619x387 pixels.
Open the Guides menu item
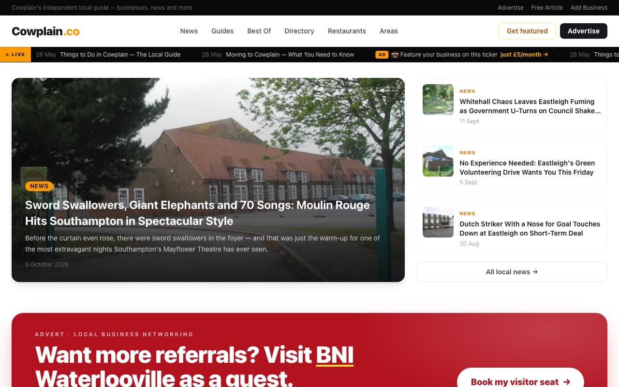(x=222, y=31)
